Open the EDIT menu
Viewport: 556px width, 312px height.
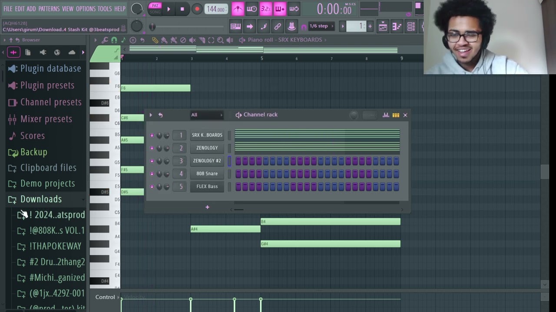click(x=20, y=9)
